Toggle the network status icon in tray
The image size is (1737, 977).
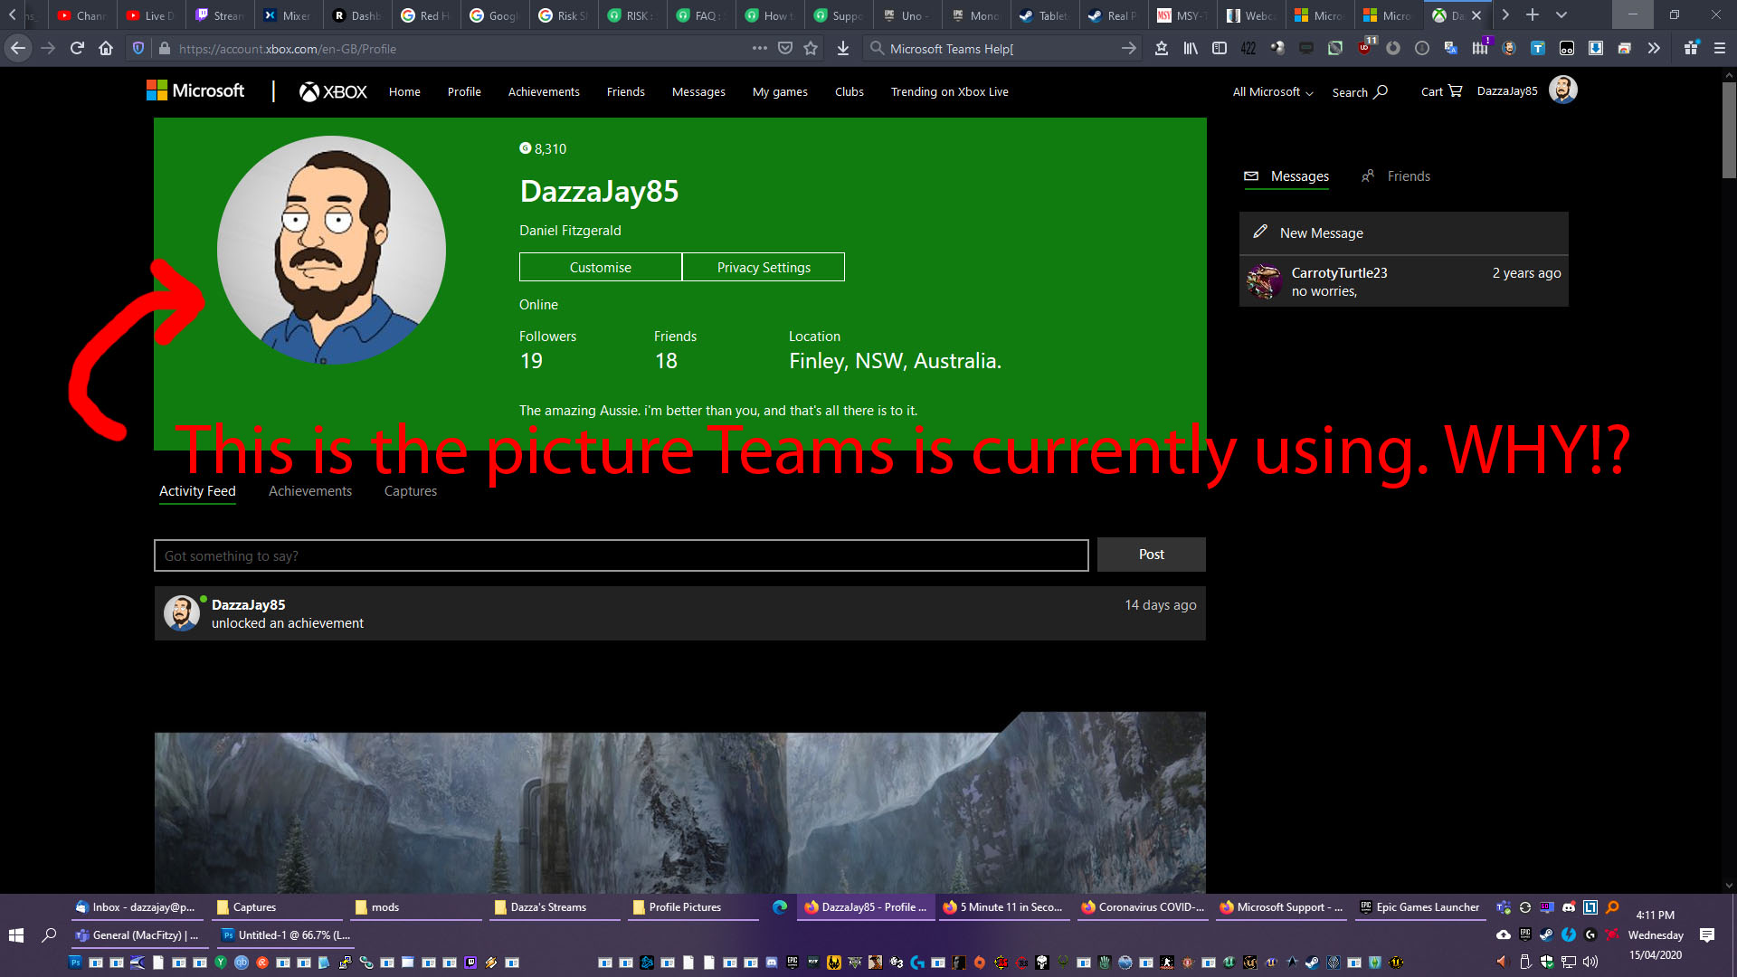point(1569,963)
